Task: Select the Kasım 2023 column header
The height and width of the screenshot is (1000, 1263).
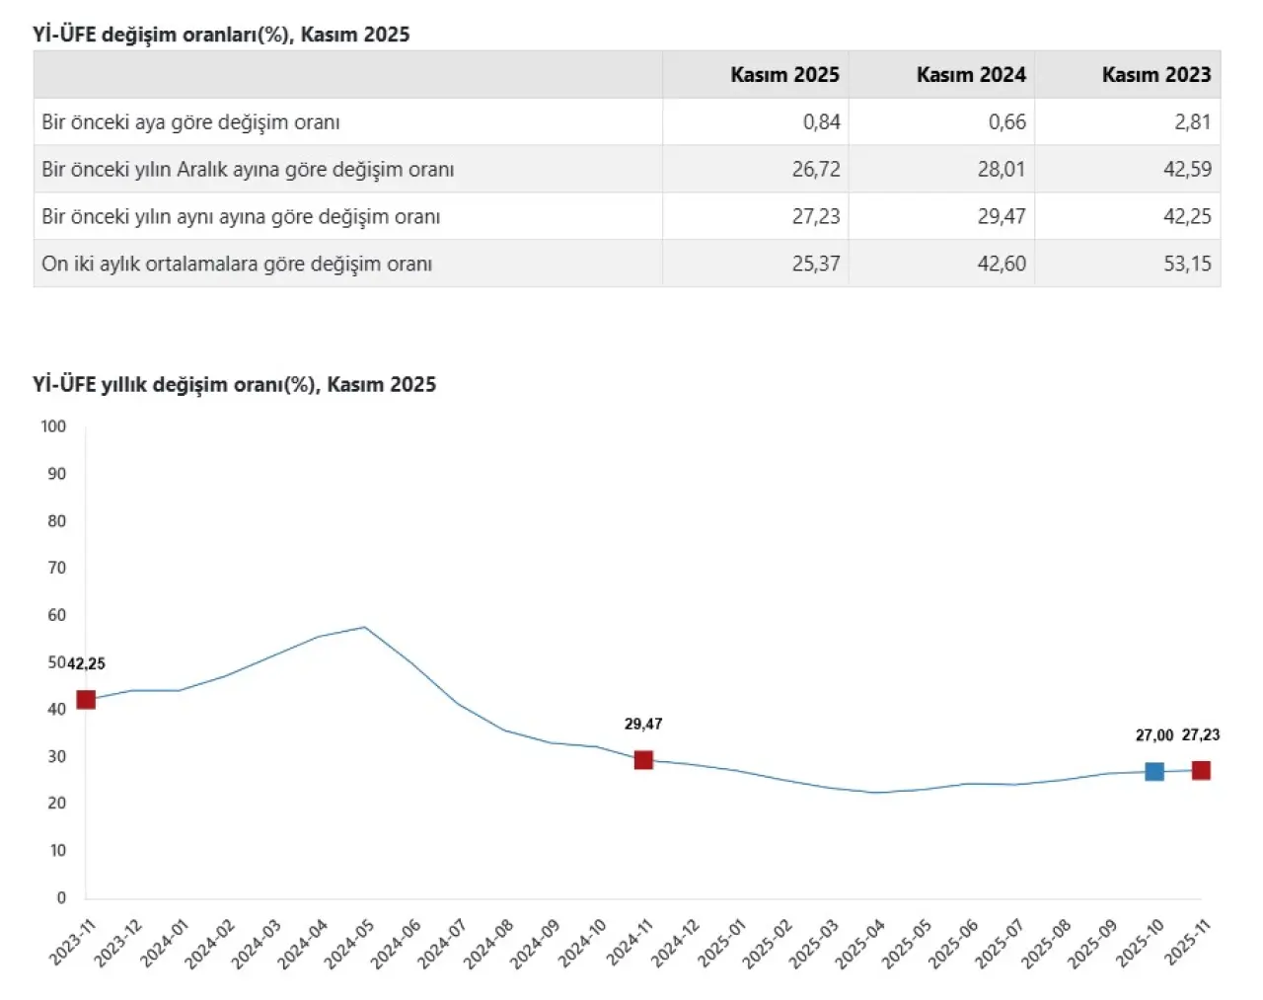Action: pos(1155,75)
